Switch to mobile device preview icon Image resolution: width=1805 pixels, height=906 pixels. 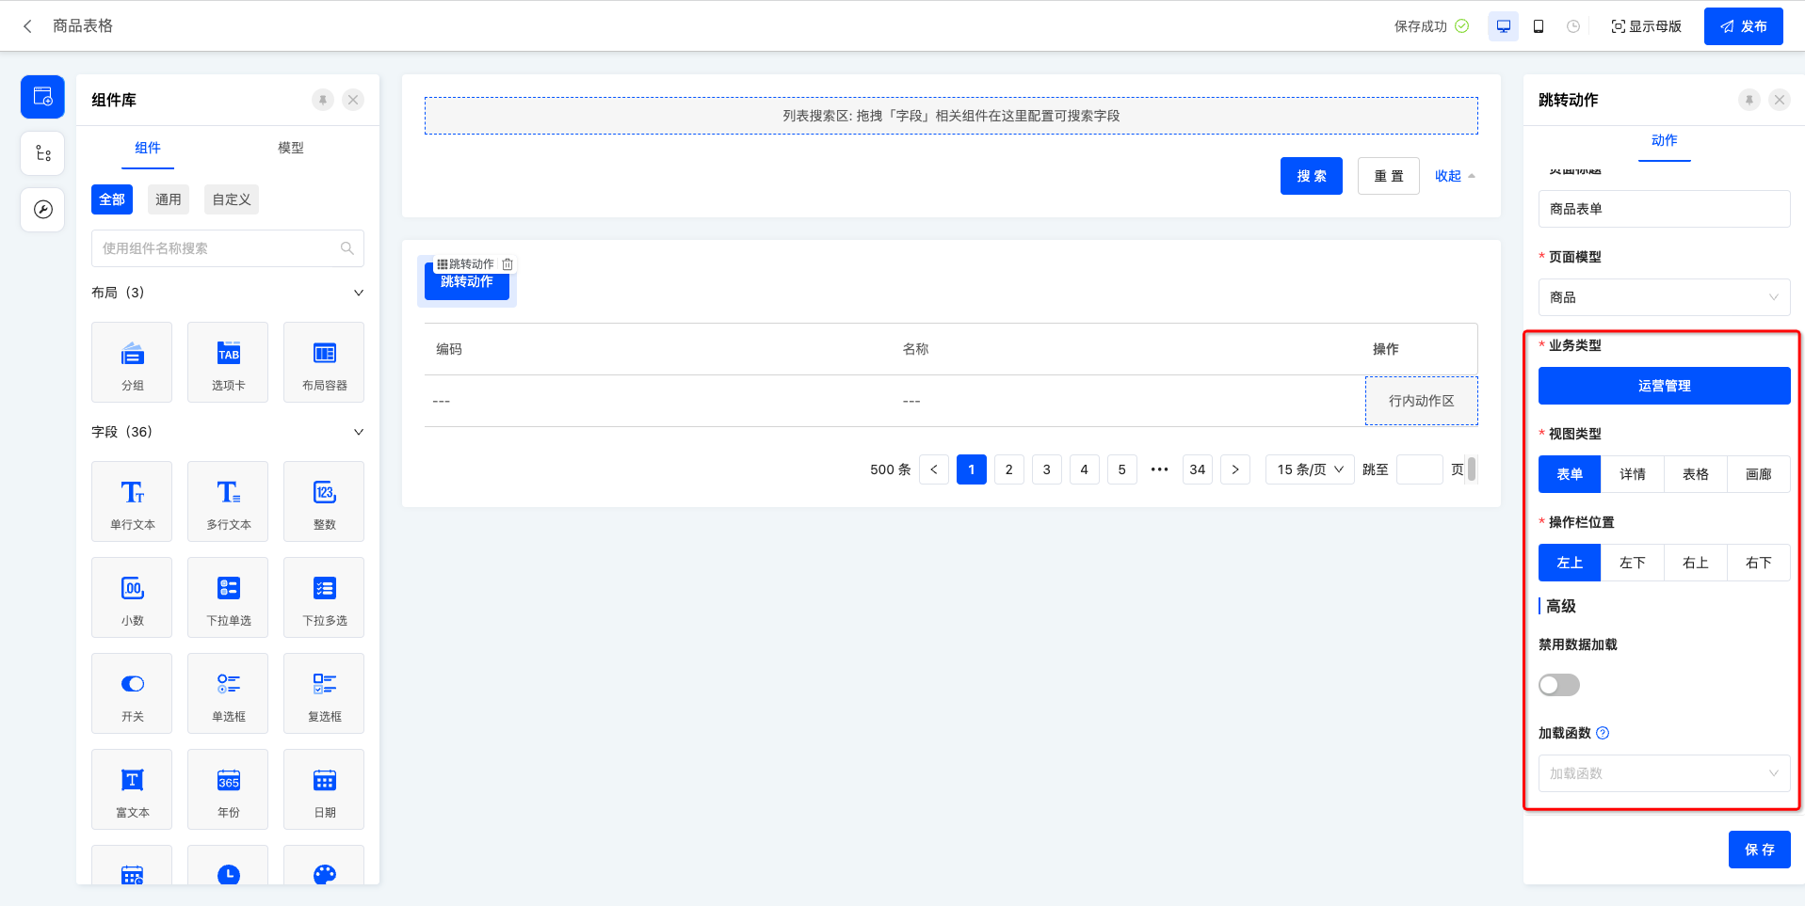[x=1539, y=26]
